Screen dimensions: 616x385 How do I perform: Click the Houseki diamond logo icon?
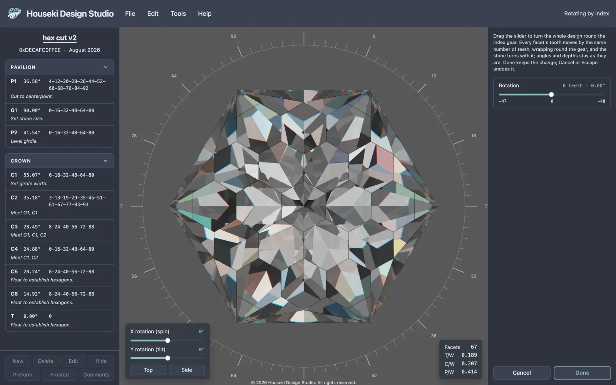15,13
